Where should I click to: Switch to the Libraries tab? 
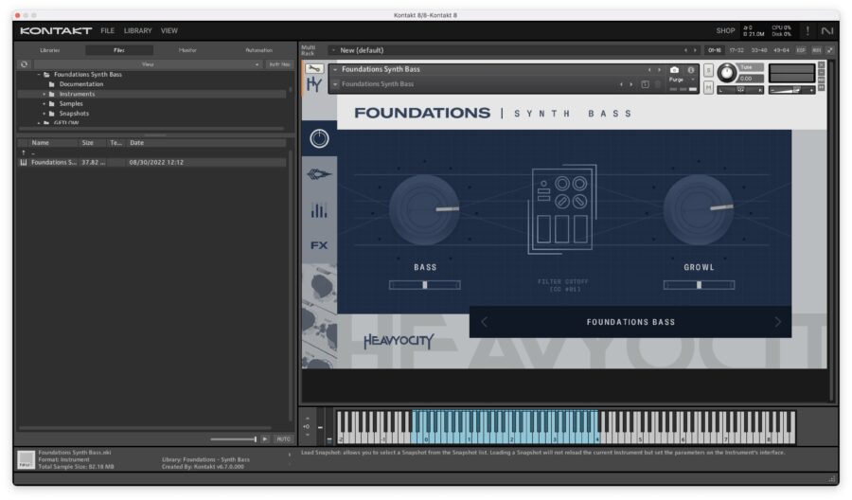click(x=50, y=50)
